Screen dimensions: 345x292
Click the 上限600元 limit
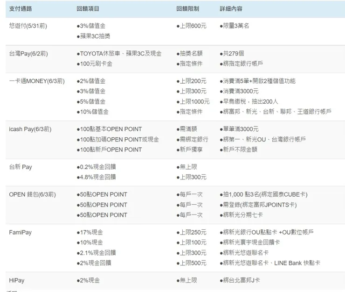[x=192, y=26]
